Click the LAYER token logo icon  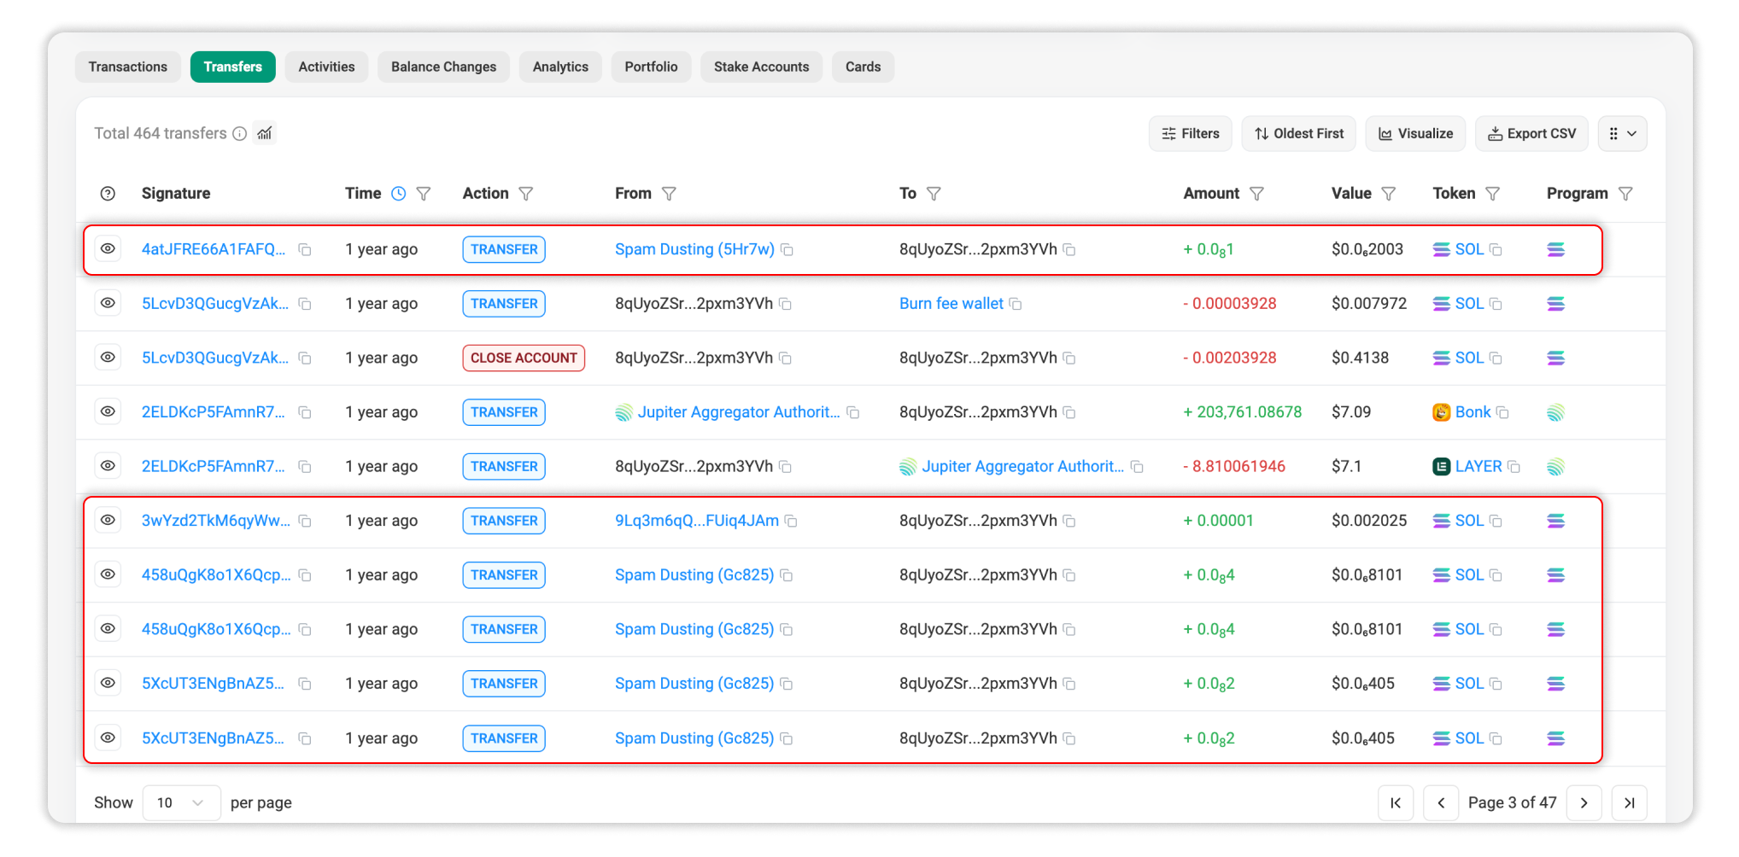coord(1442,467)
